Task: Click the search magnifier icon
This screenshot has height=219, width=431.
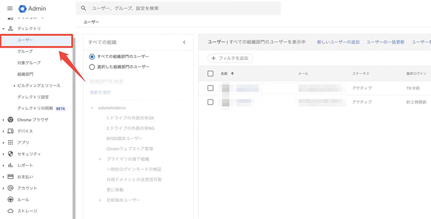Action: (84, 8)
